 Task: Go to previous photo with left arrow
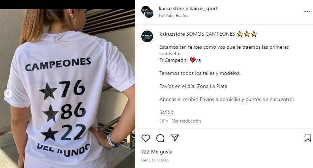point(8,93)
